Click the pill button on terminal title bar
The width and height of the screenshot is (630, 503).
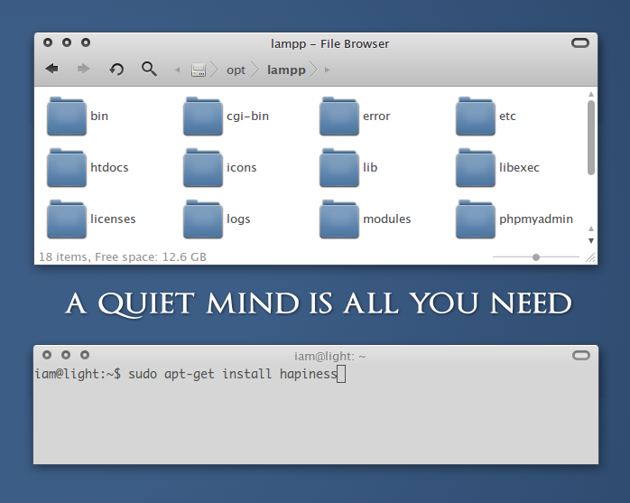(x=581, y=355)
